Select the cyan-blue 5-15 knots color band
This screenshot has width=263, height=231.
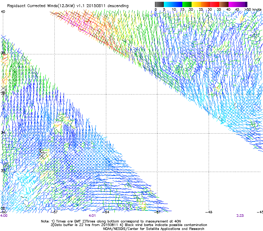click(173, 4)
